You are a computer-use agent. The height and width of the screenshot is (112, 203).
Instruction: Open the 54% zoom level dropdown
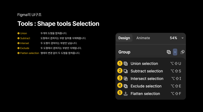point(176,38)
